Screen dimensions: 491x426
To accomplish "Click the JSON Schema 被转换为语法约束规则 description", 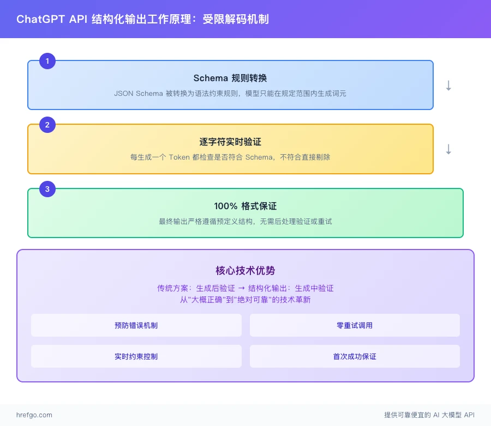I will click(x=230, y=93).
